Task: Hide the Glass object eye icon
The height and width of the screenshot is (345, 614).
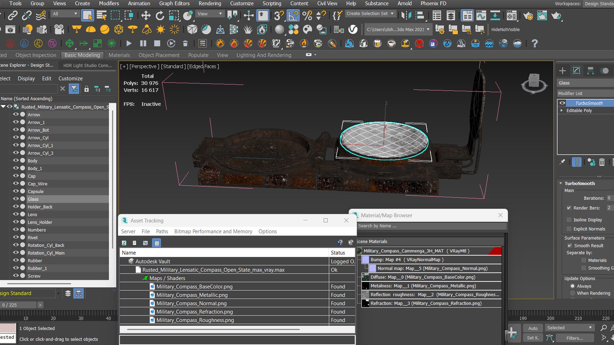Action: (15, 199)
